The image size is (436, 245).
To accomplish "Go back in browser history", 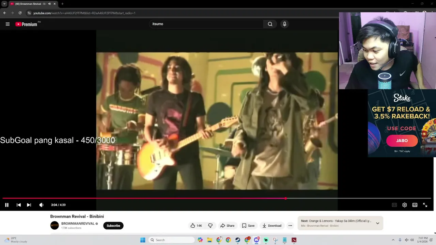I will (x=5, y=13).
